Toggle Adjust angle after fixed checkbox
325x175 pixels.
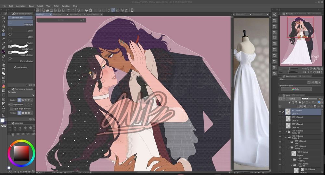pos(11,109)
